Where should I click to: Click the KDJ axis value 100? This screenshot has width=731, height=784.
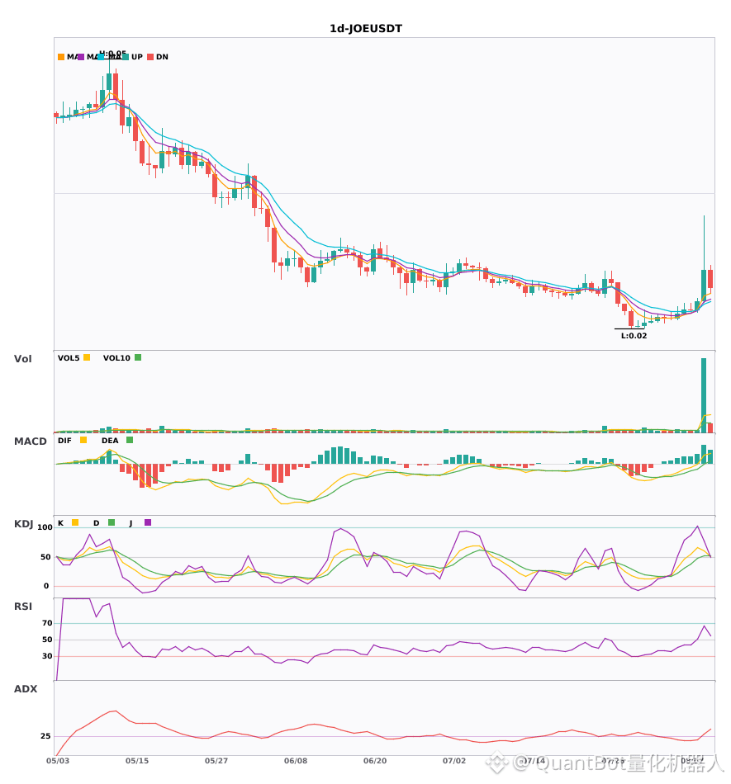coord(45,527)
